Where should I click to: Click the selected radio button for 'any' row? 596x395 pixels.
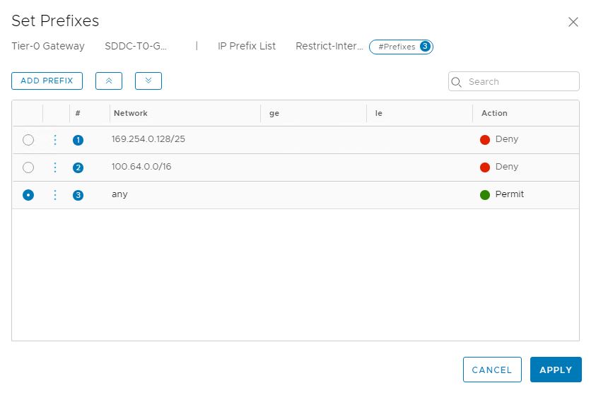pos(28,195)
